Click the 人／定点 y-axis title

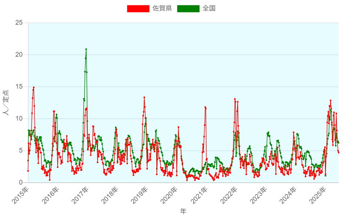click(6, 102)
